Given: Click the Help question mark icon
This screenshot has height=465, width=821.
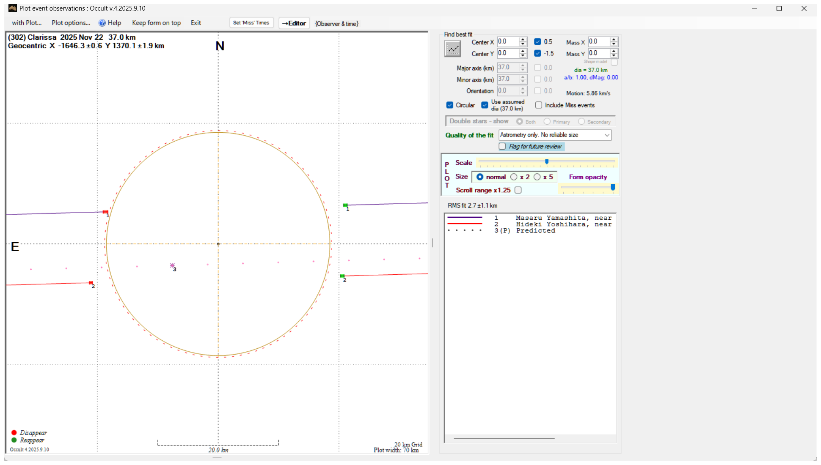Looking at the screenshot, I should coord(102,23).
